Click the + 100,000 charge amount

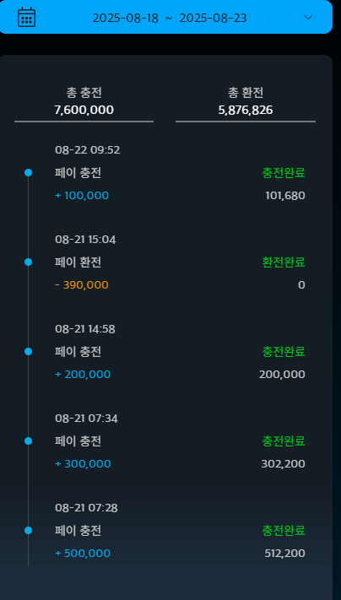[82, 196]
